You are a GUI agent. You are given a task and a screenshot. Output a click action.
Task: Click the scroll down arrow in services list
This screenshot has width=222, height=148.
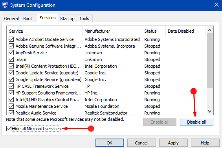point(209,111)
